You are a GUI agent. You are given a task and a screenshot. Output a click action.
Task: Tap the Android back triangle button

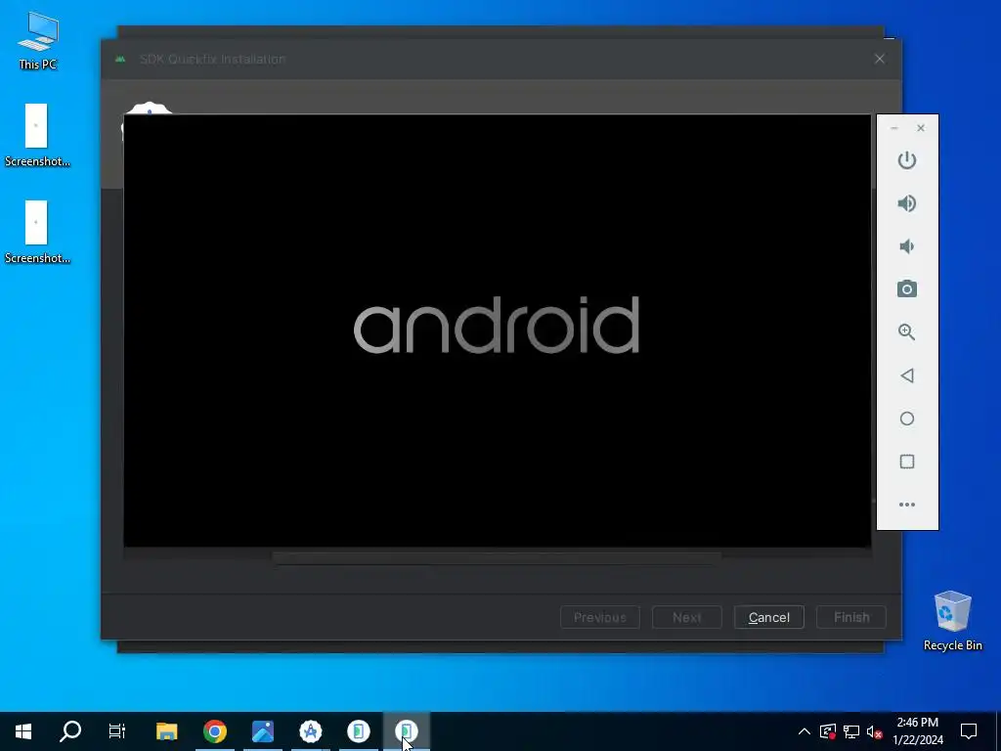[906, 375]
